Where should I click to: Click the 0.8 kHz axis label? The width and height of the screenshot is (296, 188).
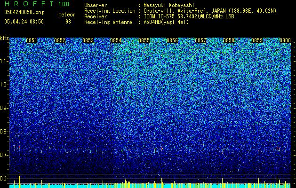coord(4,132)
